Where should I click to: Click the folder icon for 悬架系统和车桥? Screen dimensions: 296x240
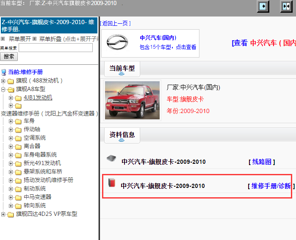point(18,172)
